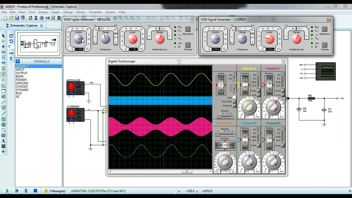Start simulation with Play button
This screenshot has height=198, width=352.
pyautogui.click(x=7, y=191)
